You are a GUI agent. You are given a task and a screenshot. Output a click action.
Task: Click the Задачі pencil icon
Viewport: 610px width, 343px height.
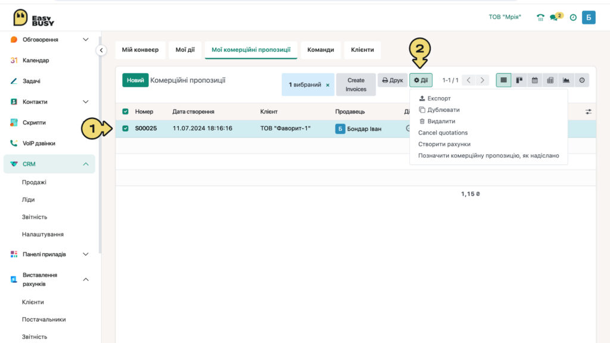pyautogui.click(x=14, y=81)
